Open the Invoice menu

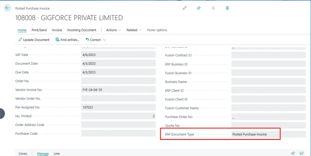point(57,30)
